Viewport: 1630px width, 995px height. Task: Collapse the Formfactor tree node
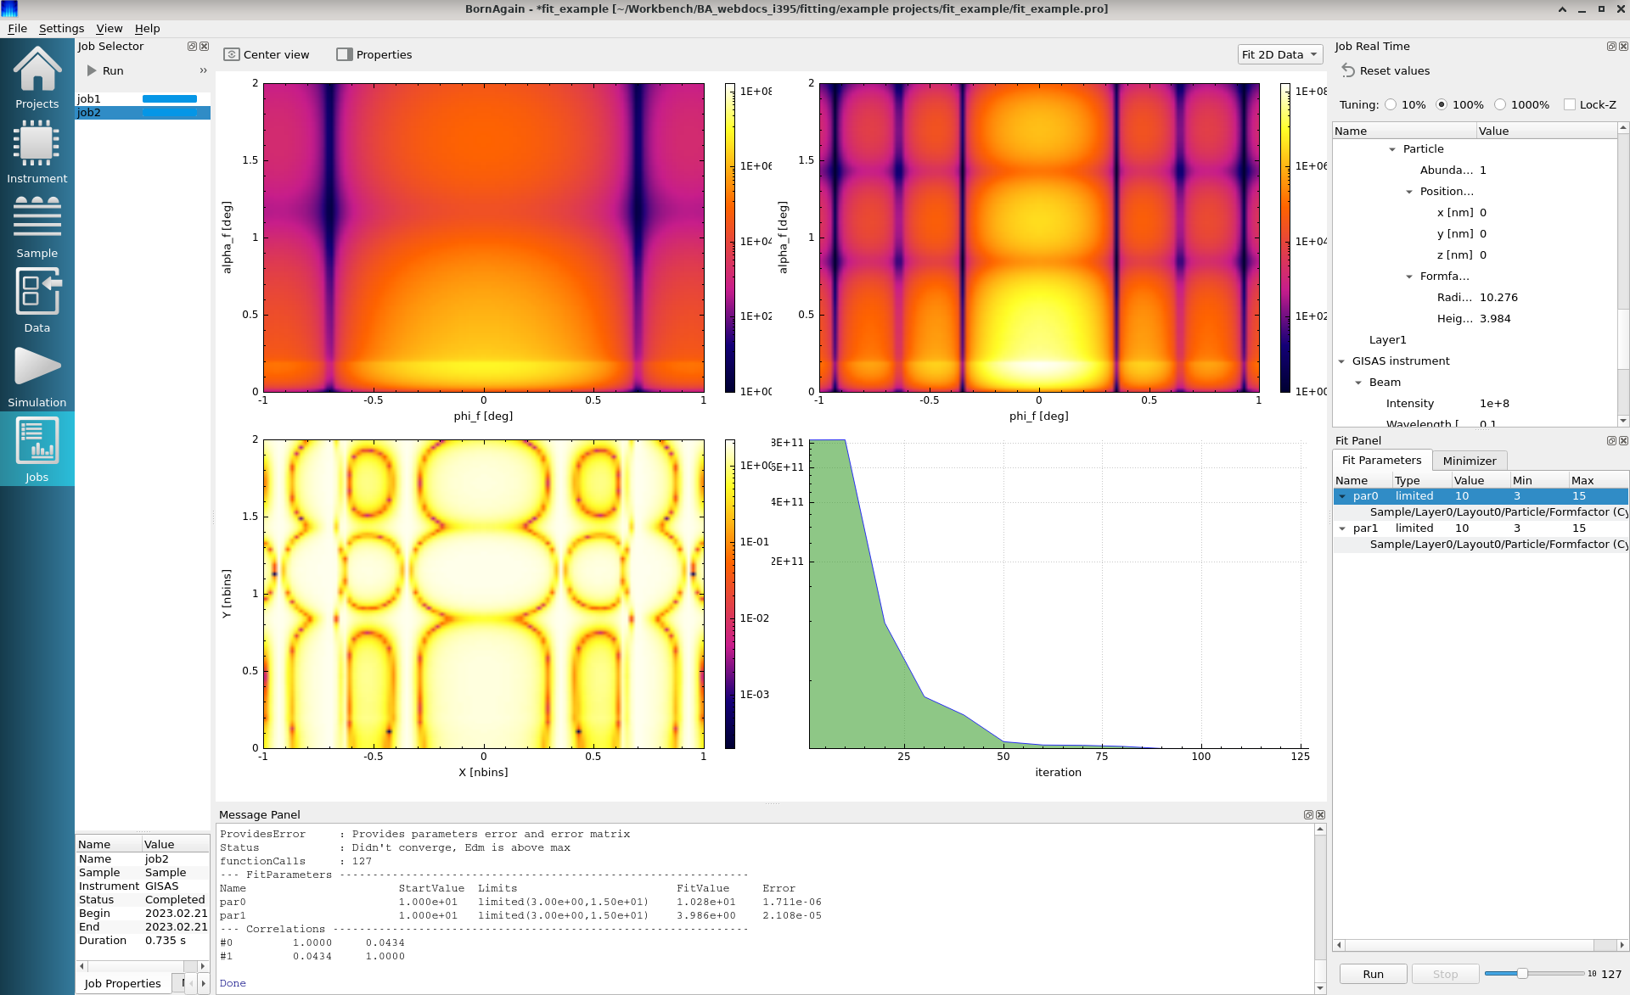(1409, 277)
